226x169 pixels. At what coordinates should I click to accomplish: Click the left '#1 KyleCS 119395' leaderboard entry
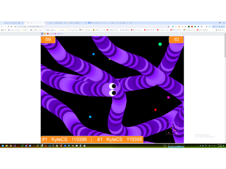click(65, 139)
